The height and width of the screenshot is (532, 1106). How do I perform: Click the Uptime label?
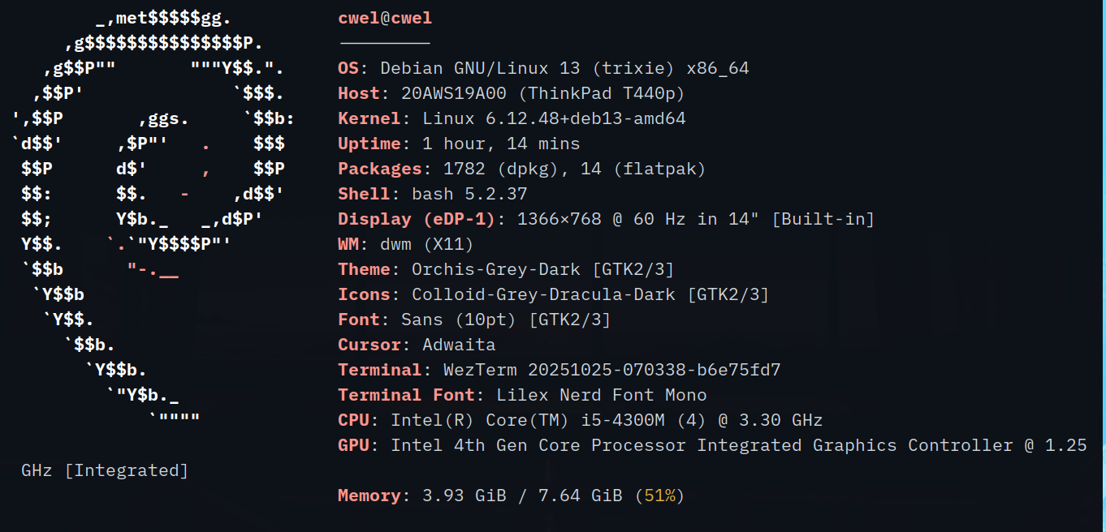pyautogui.click(x=369, y=144)
